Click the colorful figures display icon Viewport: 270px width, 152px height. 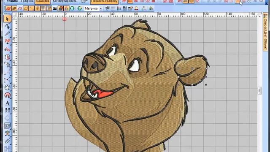pyautogui.click(x=66, y=8)
